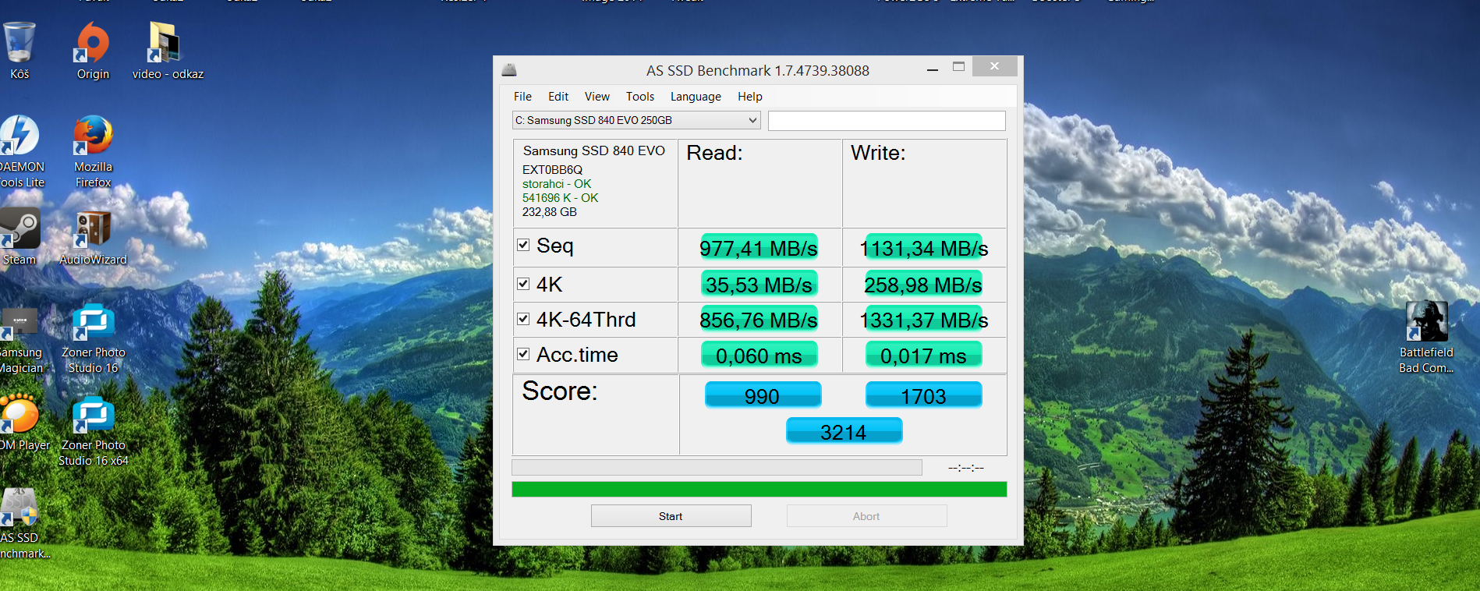This screenshot has height=591, width=1480.
Task: Maximize the AS SSD Benchmark window
Action: point(958,67)
